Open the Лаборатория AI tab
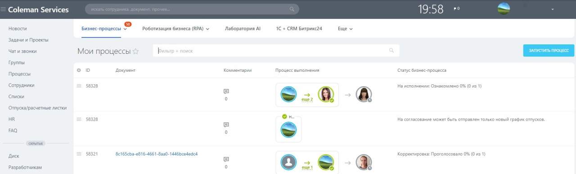The width and height of the screenshot is (576, 174). point(243,28)
